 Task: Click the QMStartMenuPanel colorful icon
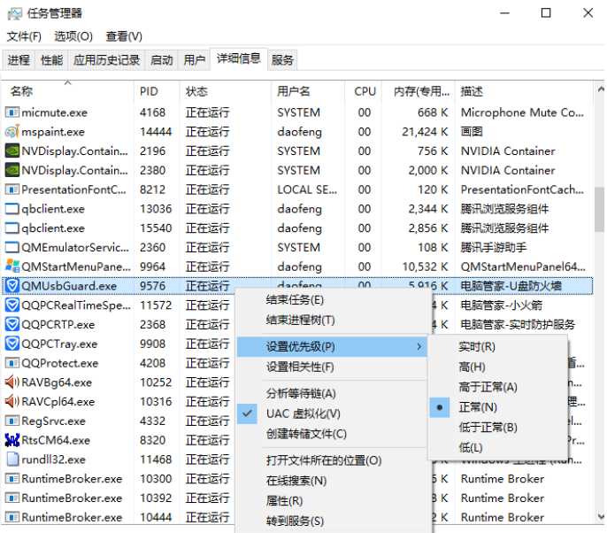click(x=12, y=266)
